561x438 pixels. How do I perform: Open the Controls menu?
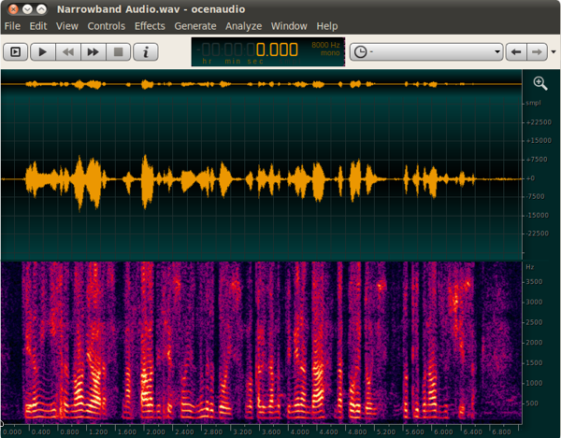tap(107, 26)
